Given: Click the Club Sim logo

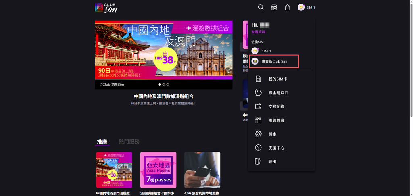Looking at the screenshot, I should coord(106,8).
